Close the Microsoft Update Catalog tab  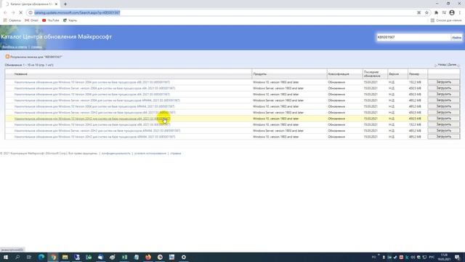56,4
